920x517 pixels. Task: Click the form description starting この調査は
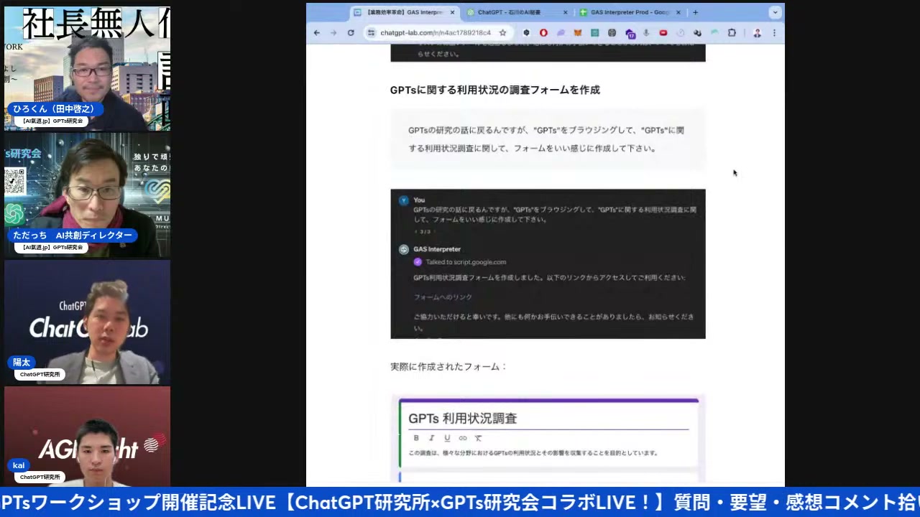tap(533, 453)
